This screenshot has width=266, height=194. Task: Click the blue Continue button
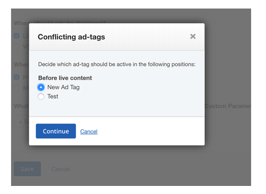click(x=56, y=131)
